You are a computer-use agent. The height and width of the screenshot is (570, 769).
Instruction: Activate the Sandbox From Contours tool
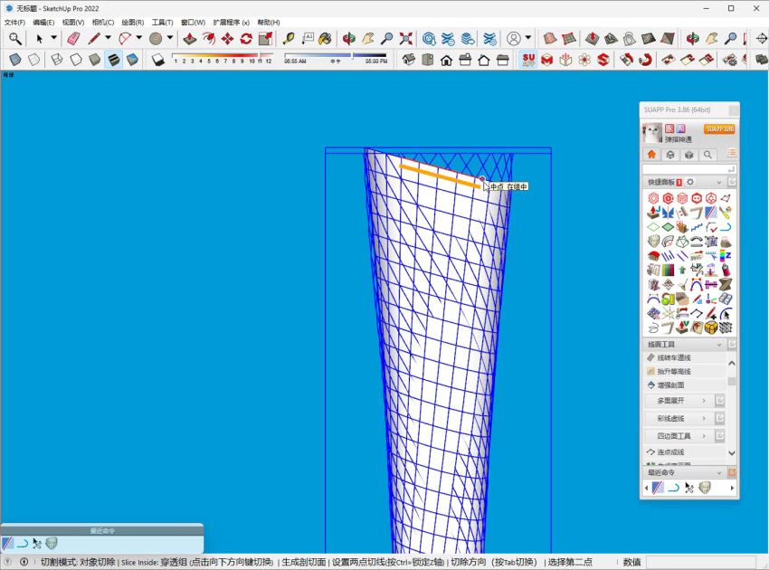(x=550, y=38)
